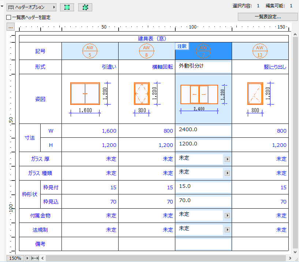Image resolution: width=299 pixels, height=262 pixels.
Task: Edit the 外動引分け format field
Action: tap(203, 66)
